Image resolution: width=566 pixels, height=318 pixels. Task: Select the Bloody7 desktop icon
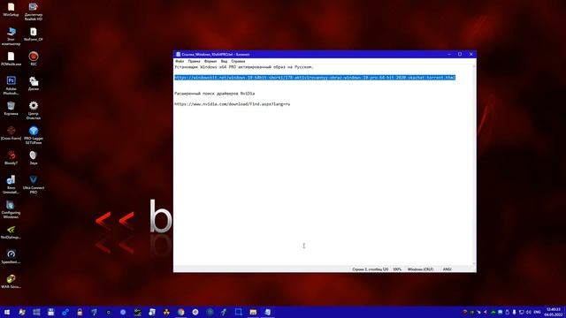coord(11,157)
